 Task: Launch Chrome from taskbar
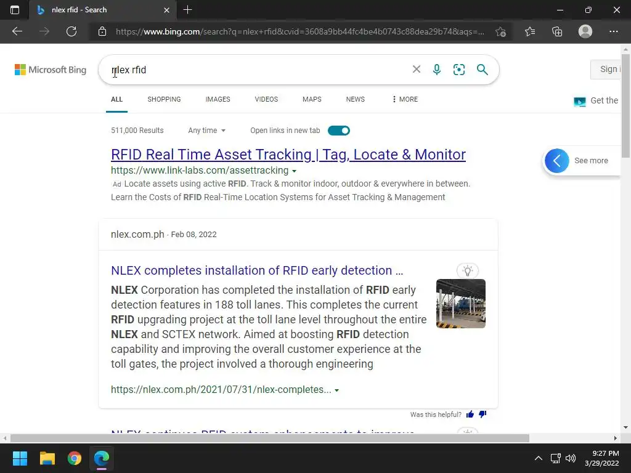75,458
